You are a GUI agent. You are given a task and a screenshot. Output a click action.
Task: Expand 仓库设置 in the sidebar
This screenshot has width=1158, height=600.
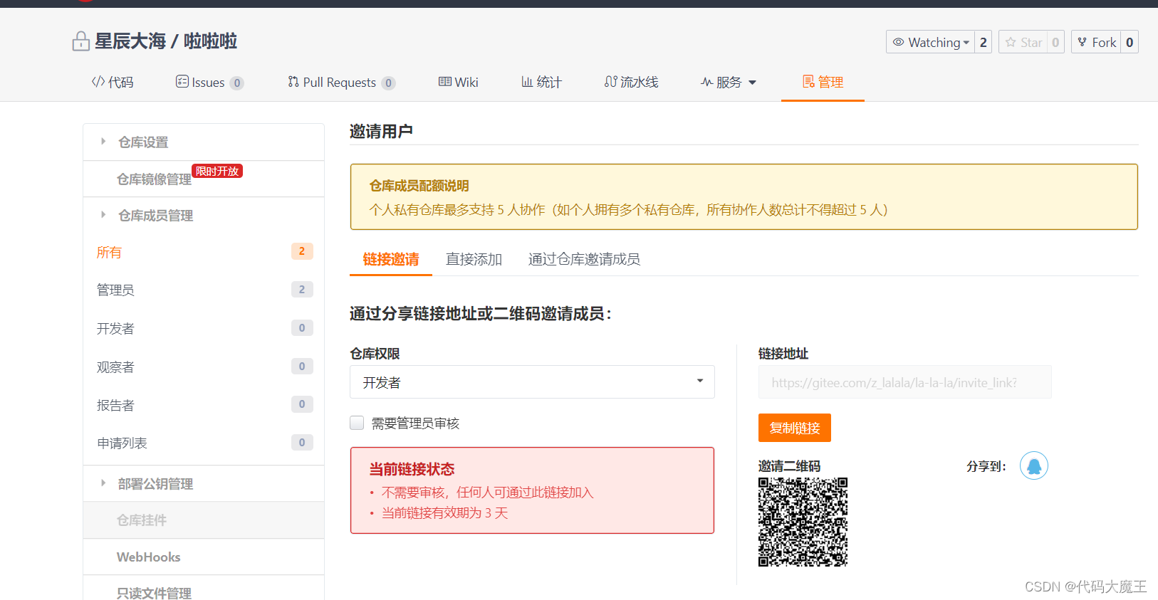pyautogui.click(x=204, y=142)
